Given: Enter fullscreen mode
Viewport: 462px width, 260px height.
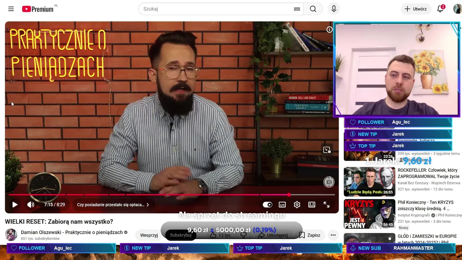Looking at the screenshot, I should point(327,205).
